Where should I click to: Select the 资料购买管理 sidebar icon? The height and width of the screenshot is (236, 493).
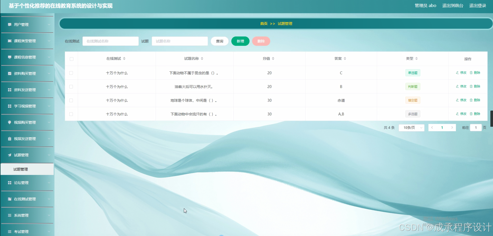pyautogui.click(x=9, y=73)
